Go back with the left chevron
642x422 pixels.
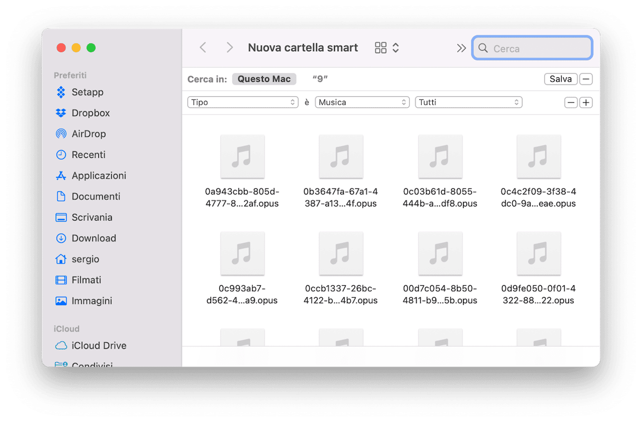[203, 48]
